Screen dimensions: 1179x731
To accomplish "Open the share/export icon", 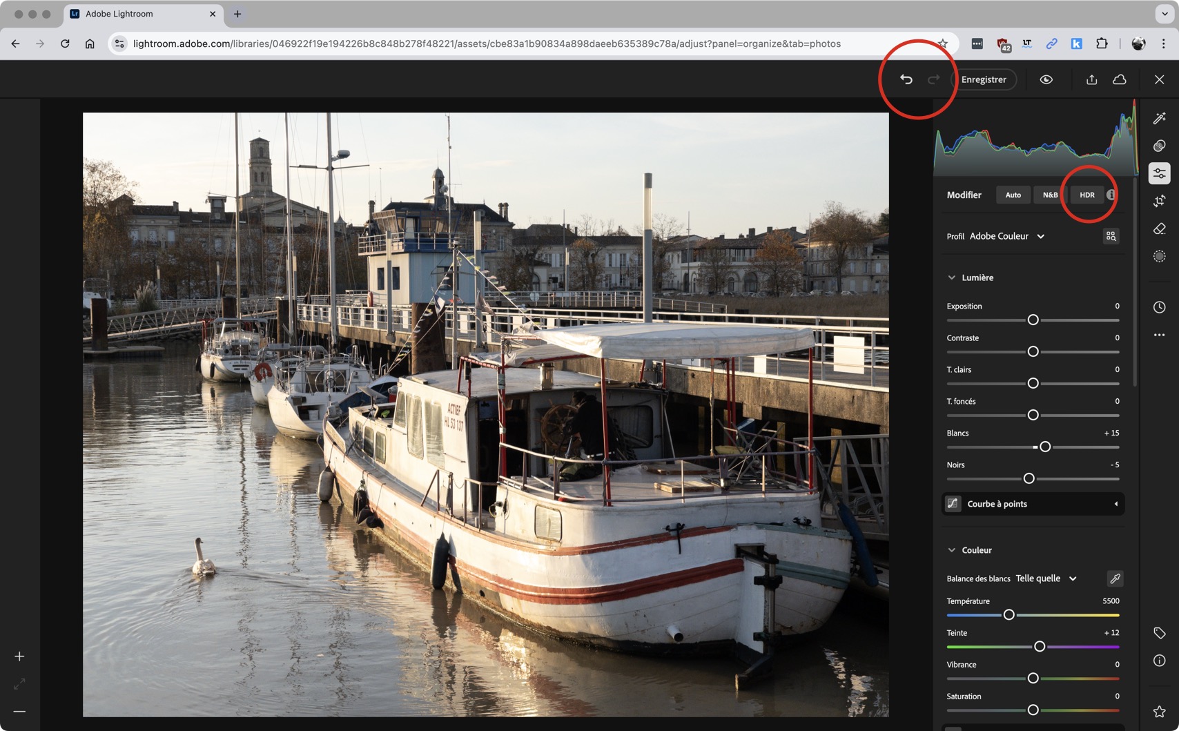I will click(x=1091, y=79).
